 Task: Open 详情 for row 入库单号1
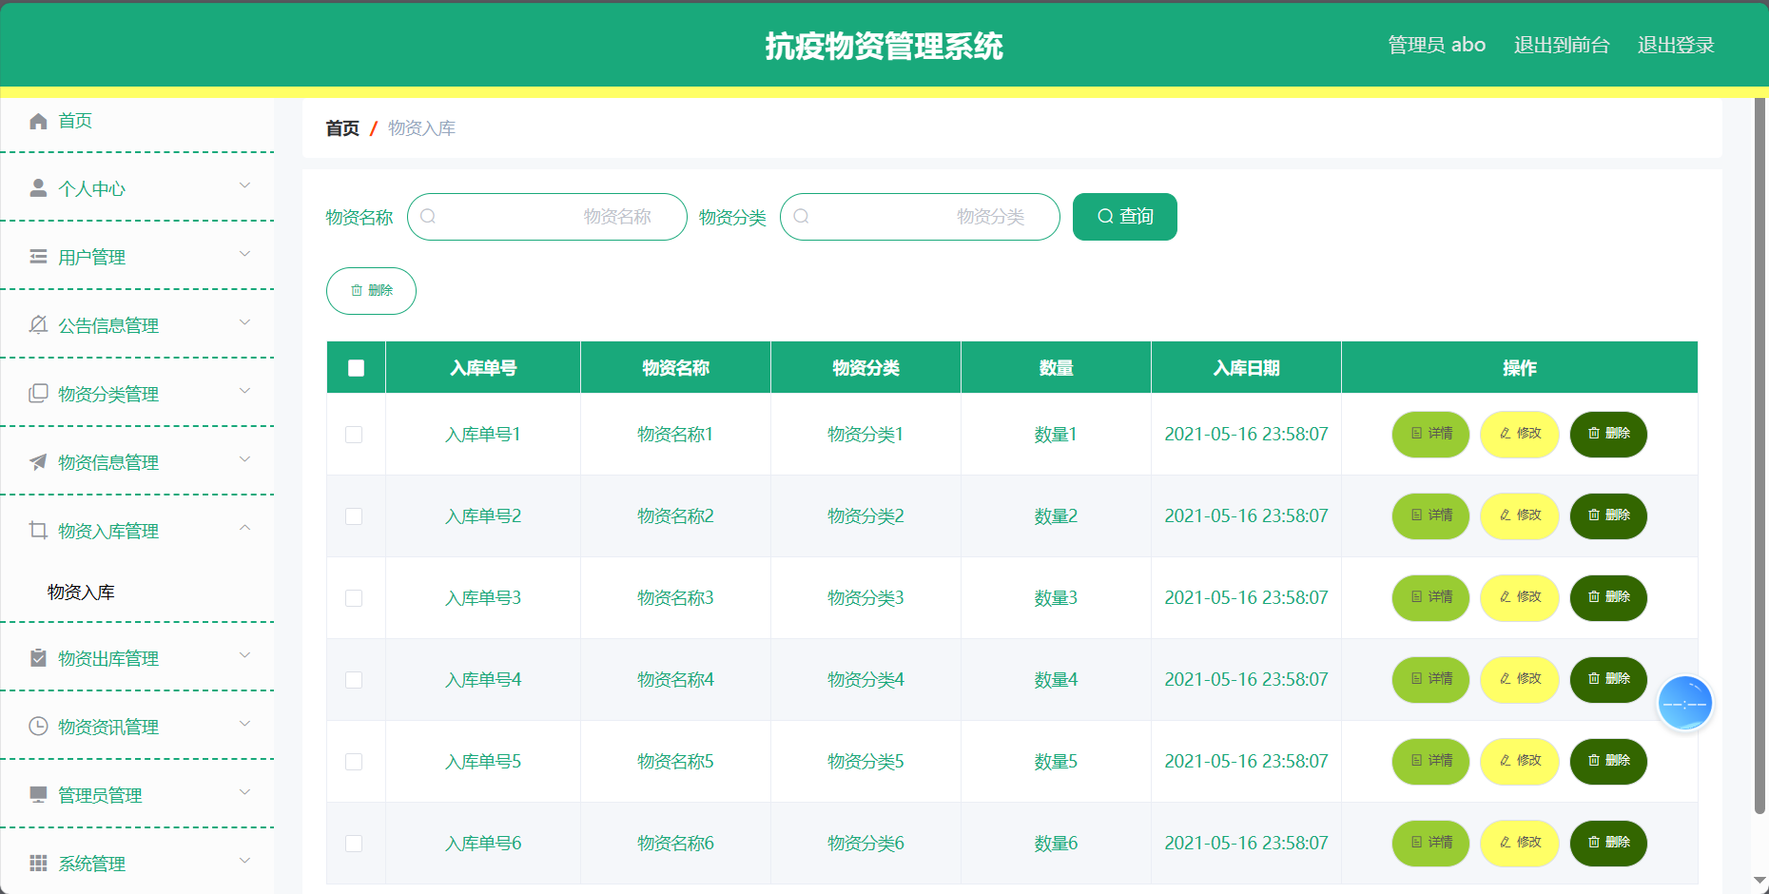pos(1430,435)
